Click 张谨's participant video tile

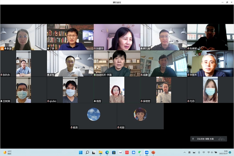click(x=23, y=37)
